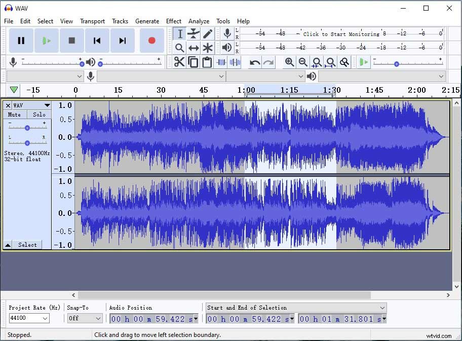
Task: Select the Time Shift tool
Action: pos(193,48)
